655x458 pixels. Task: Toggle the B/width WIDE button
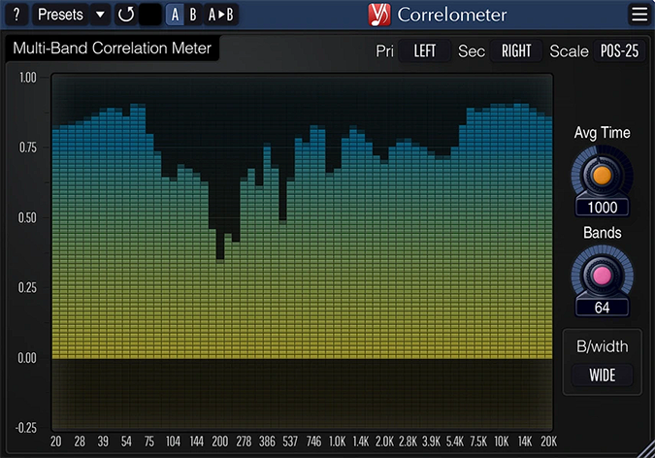(x=602, y=375)
